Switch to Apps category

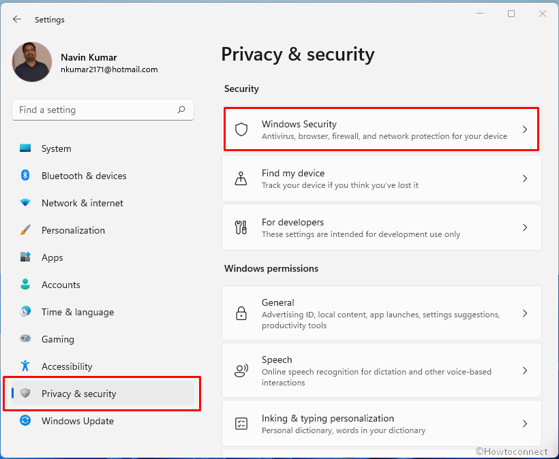(x=103, y=257)
